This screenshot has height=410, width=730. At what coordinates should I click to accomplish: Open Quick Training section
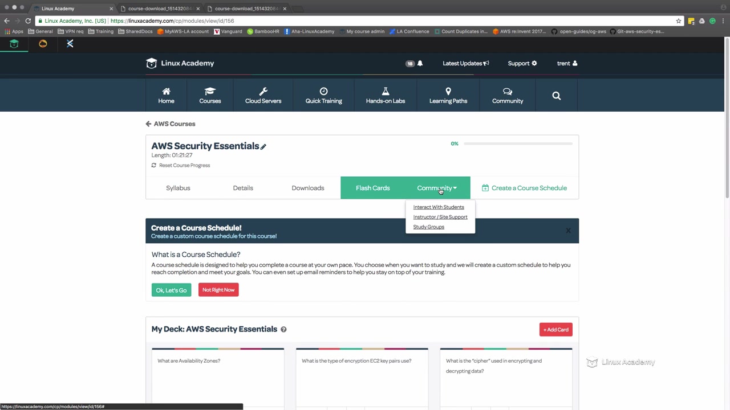pos(323,95)
